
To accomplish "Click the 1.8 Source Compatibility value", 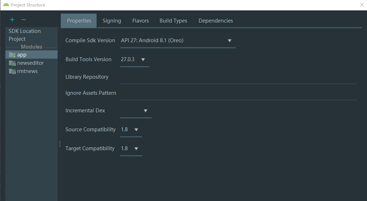I will [124, 129].
